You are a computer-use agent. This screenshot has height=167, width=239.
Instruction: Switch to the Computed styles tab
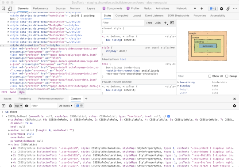click(122, 15)
